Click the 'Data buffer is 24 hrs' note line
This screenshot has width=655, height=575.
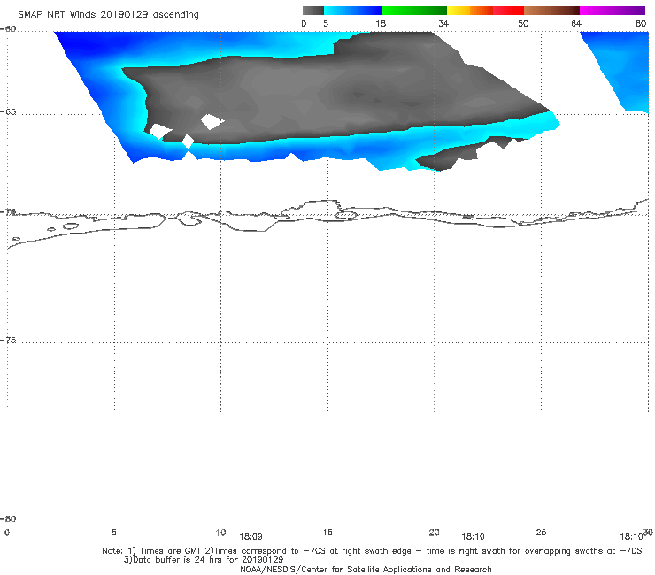(x=204, y=560)
